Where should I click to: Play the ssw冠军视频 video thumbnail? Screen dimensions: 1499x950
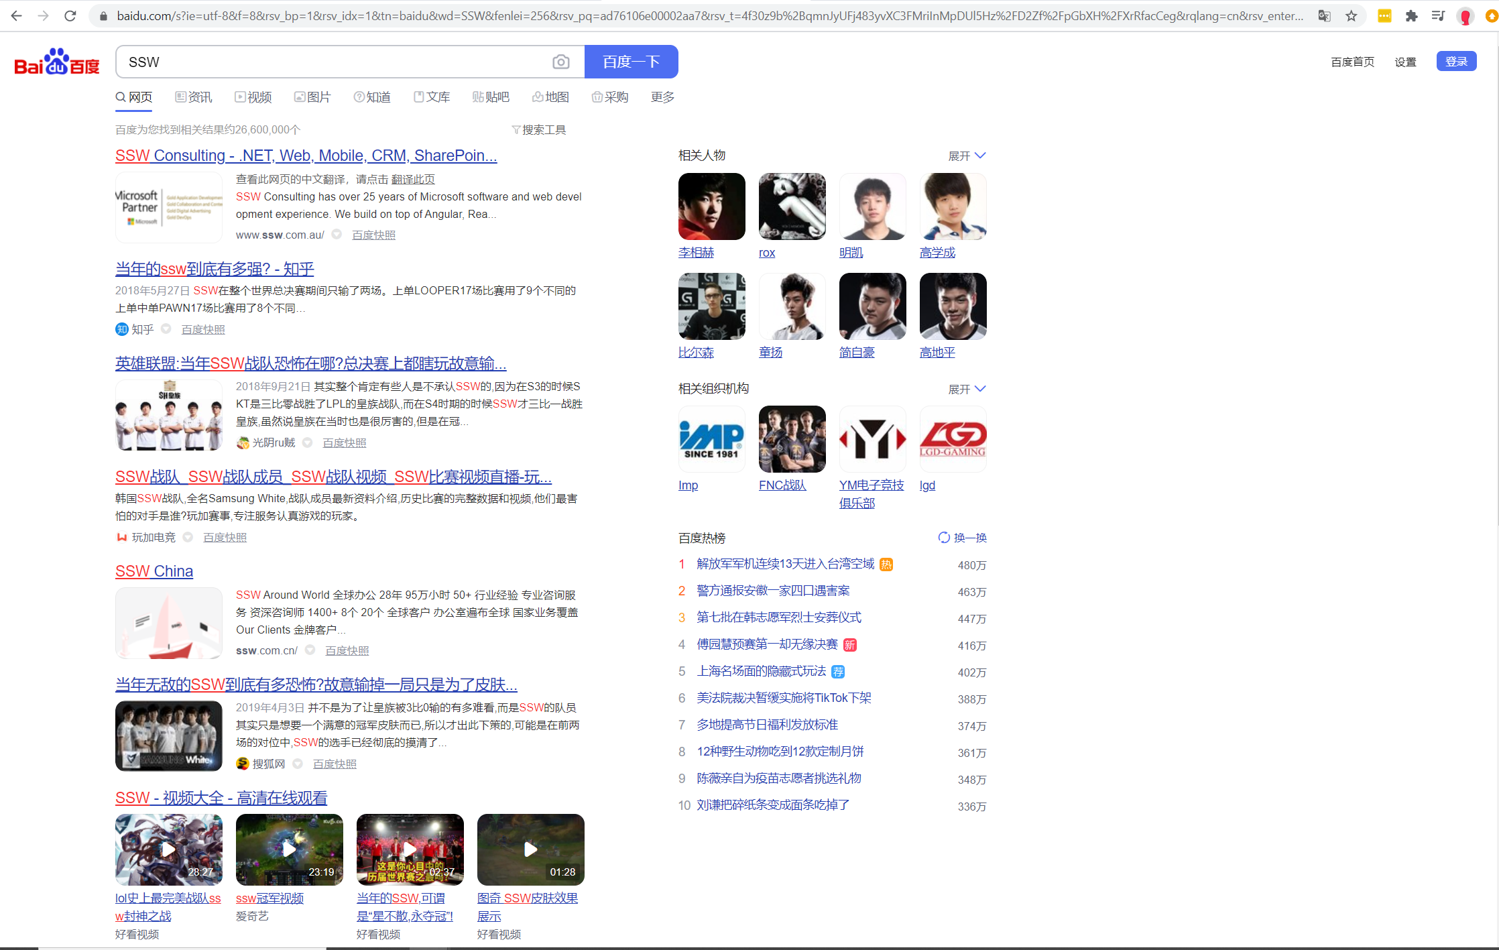(x=289, y=849)
